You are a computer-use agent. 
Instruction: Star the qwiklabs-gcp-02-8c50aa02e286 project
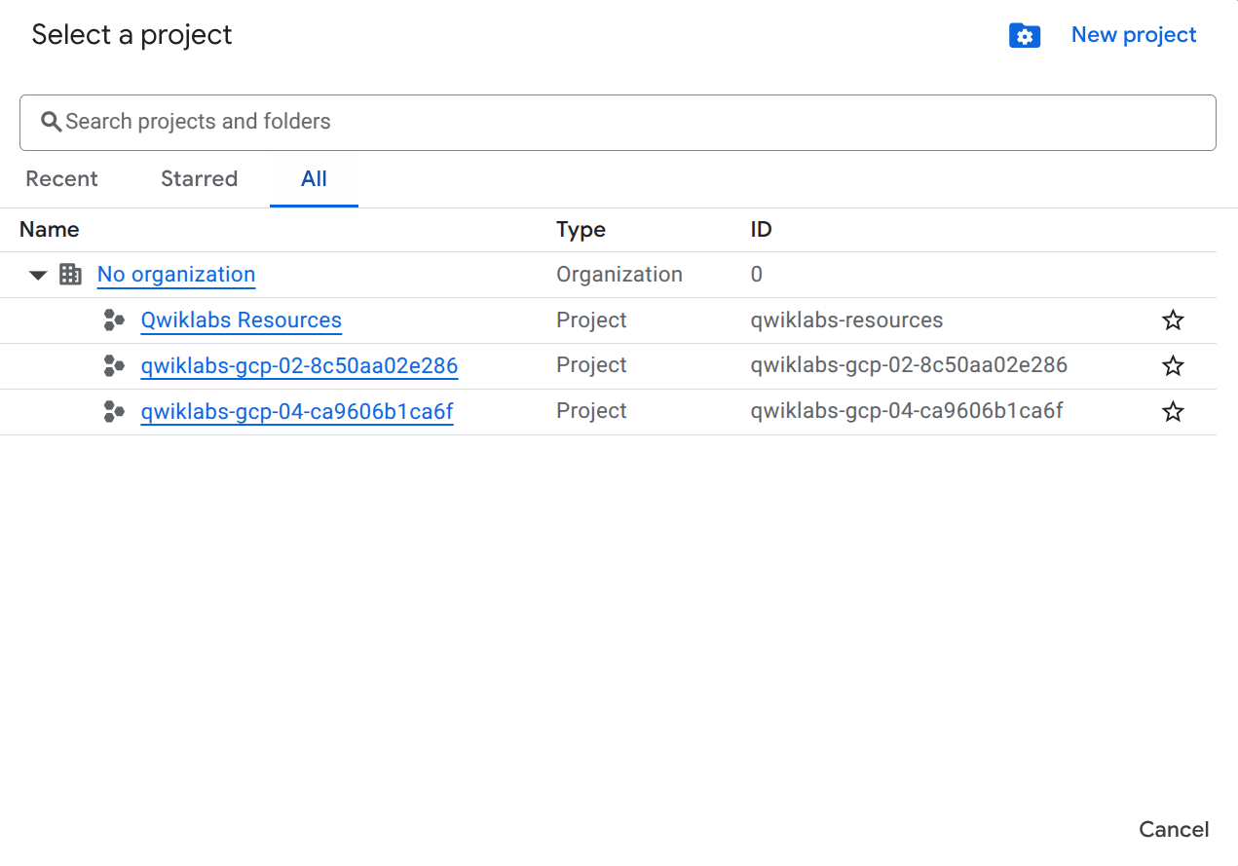(1173, 366)
